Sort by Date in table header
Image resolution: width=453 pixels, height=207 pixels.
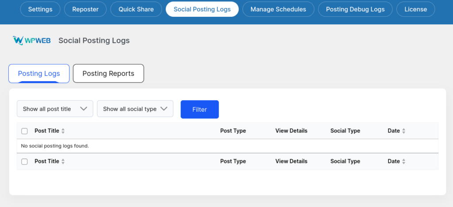click(x=394, y=131)
